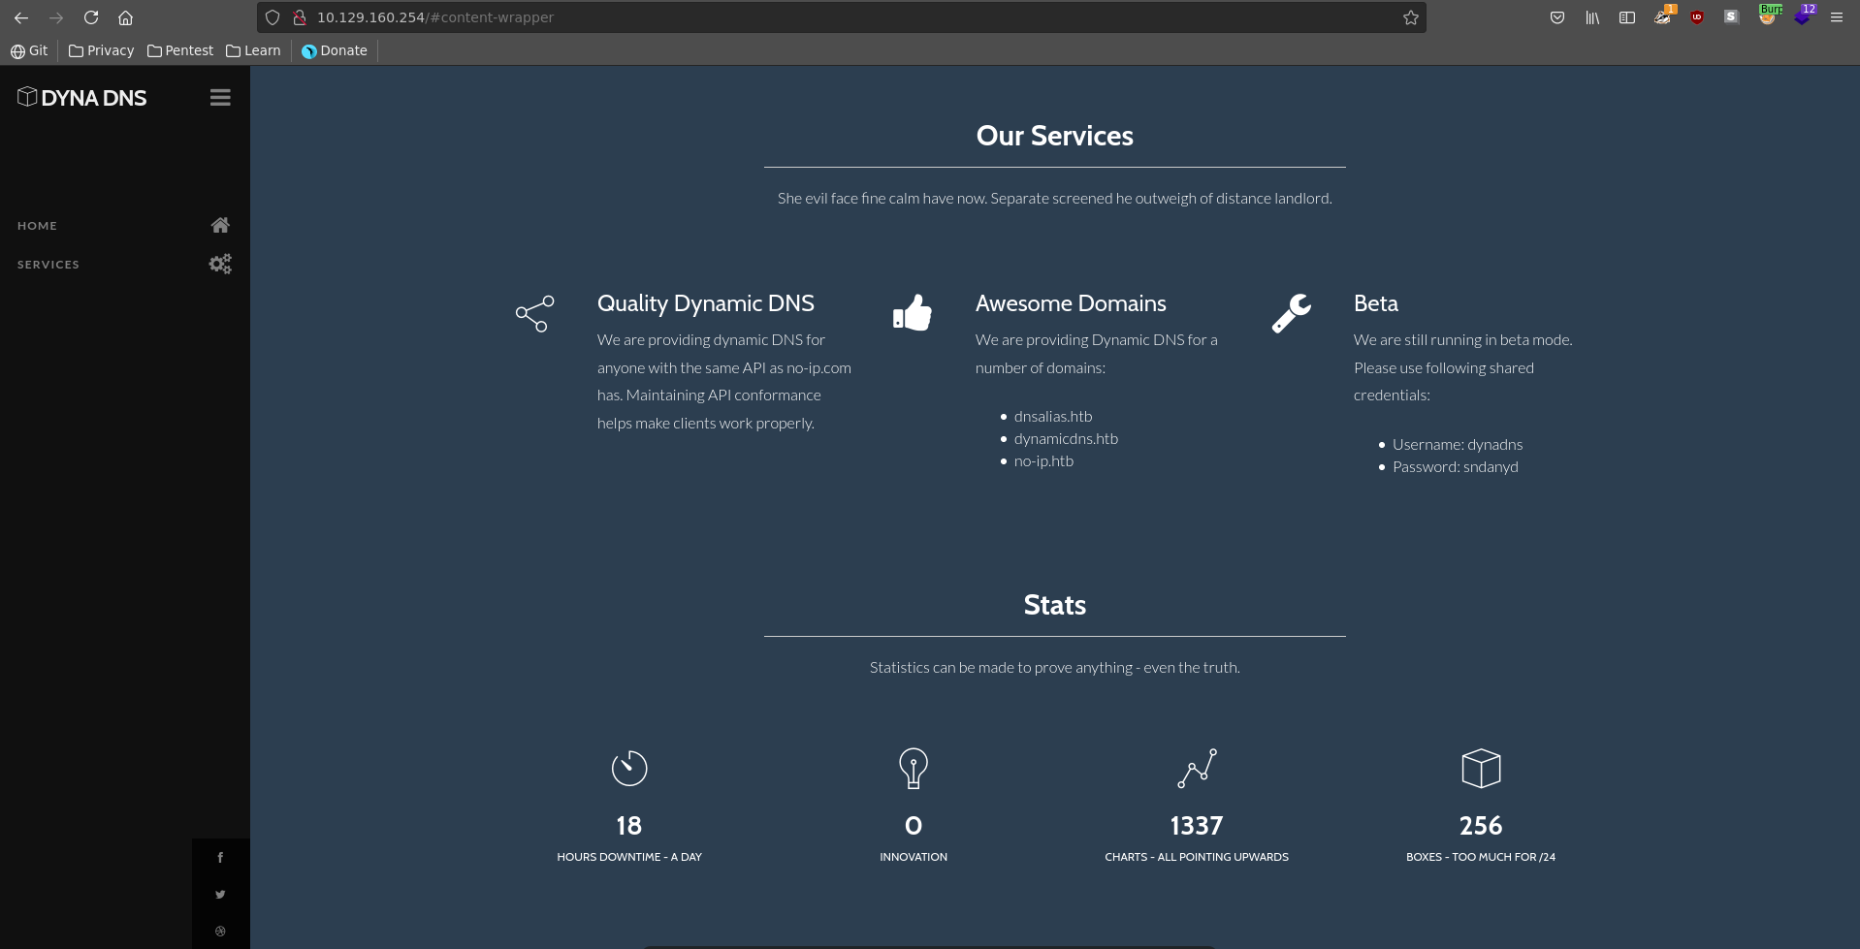Click the Dribbble social icon

[x=220, y=931]
